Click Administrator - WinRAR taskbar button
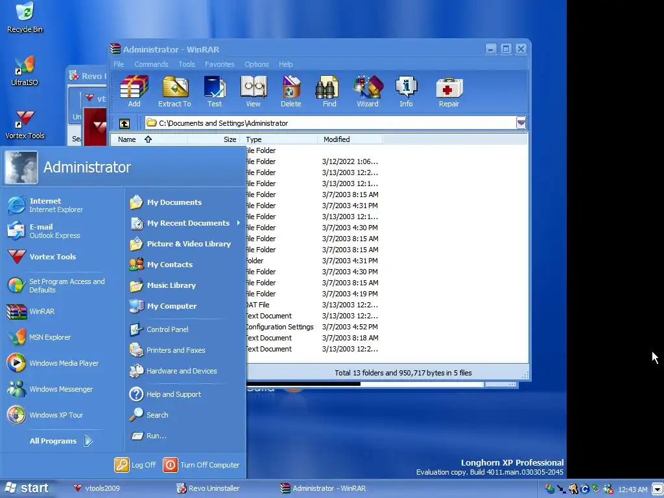This screenshot has width=664, height=498. 323,488
